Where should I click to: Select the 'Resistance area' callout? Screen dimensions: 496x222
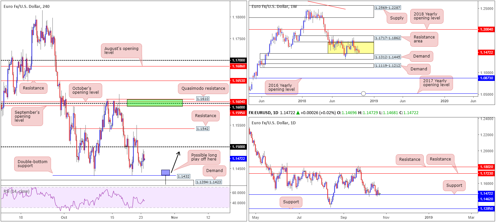(x=424, y=40)
